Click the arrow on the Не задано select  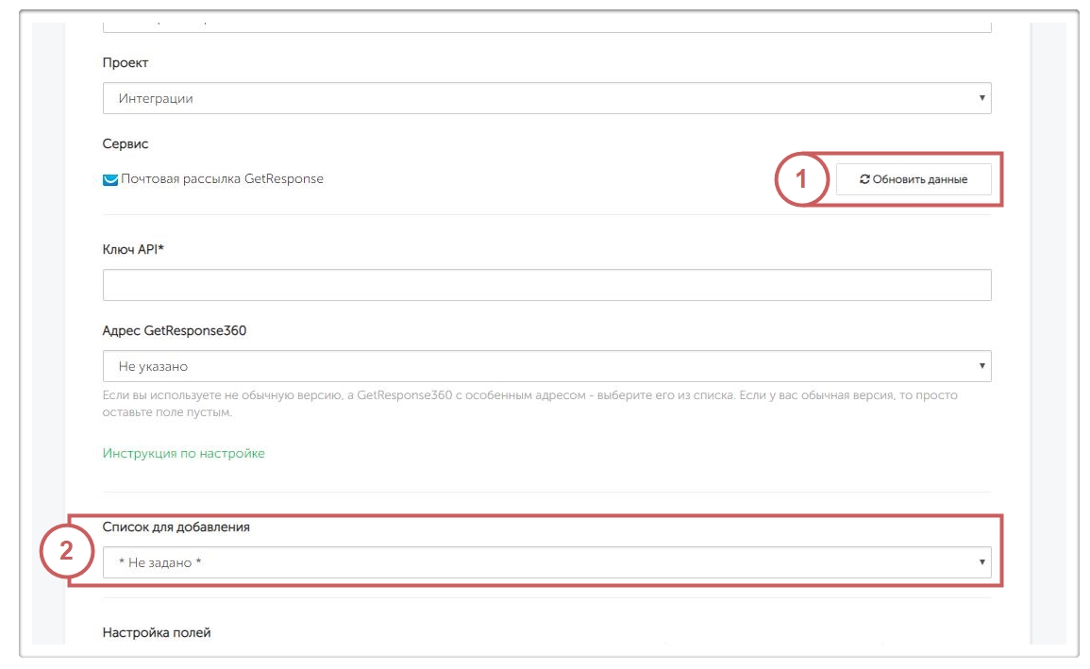point(981,562)
